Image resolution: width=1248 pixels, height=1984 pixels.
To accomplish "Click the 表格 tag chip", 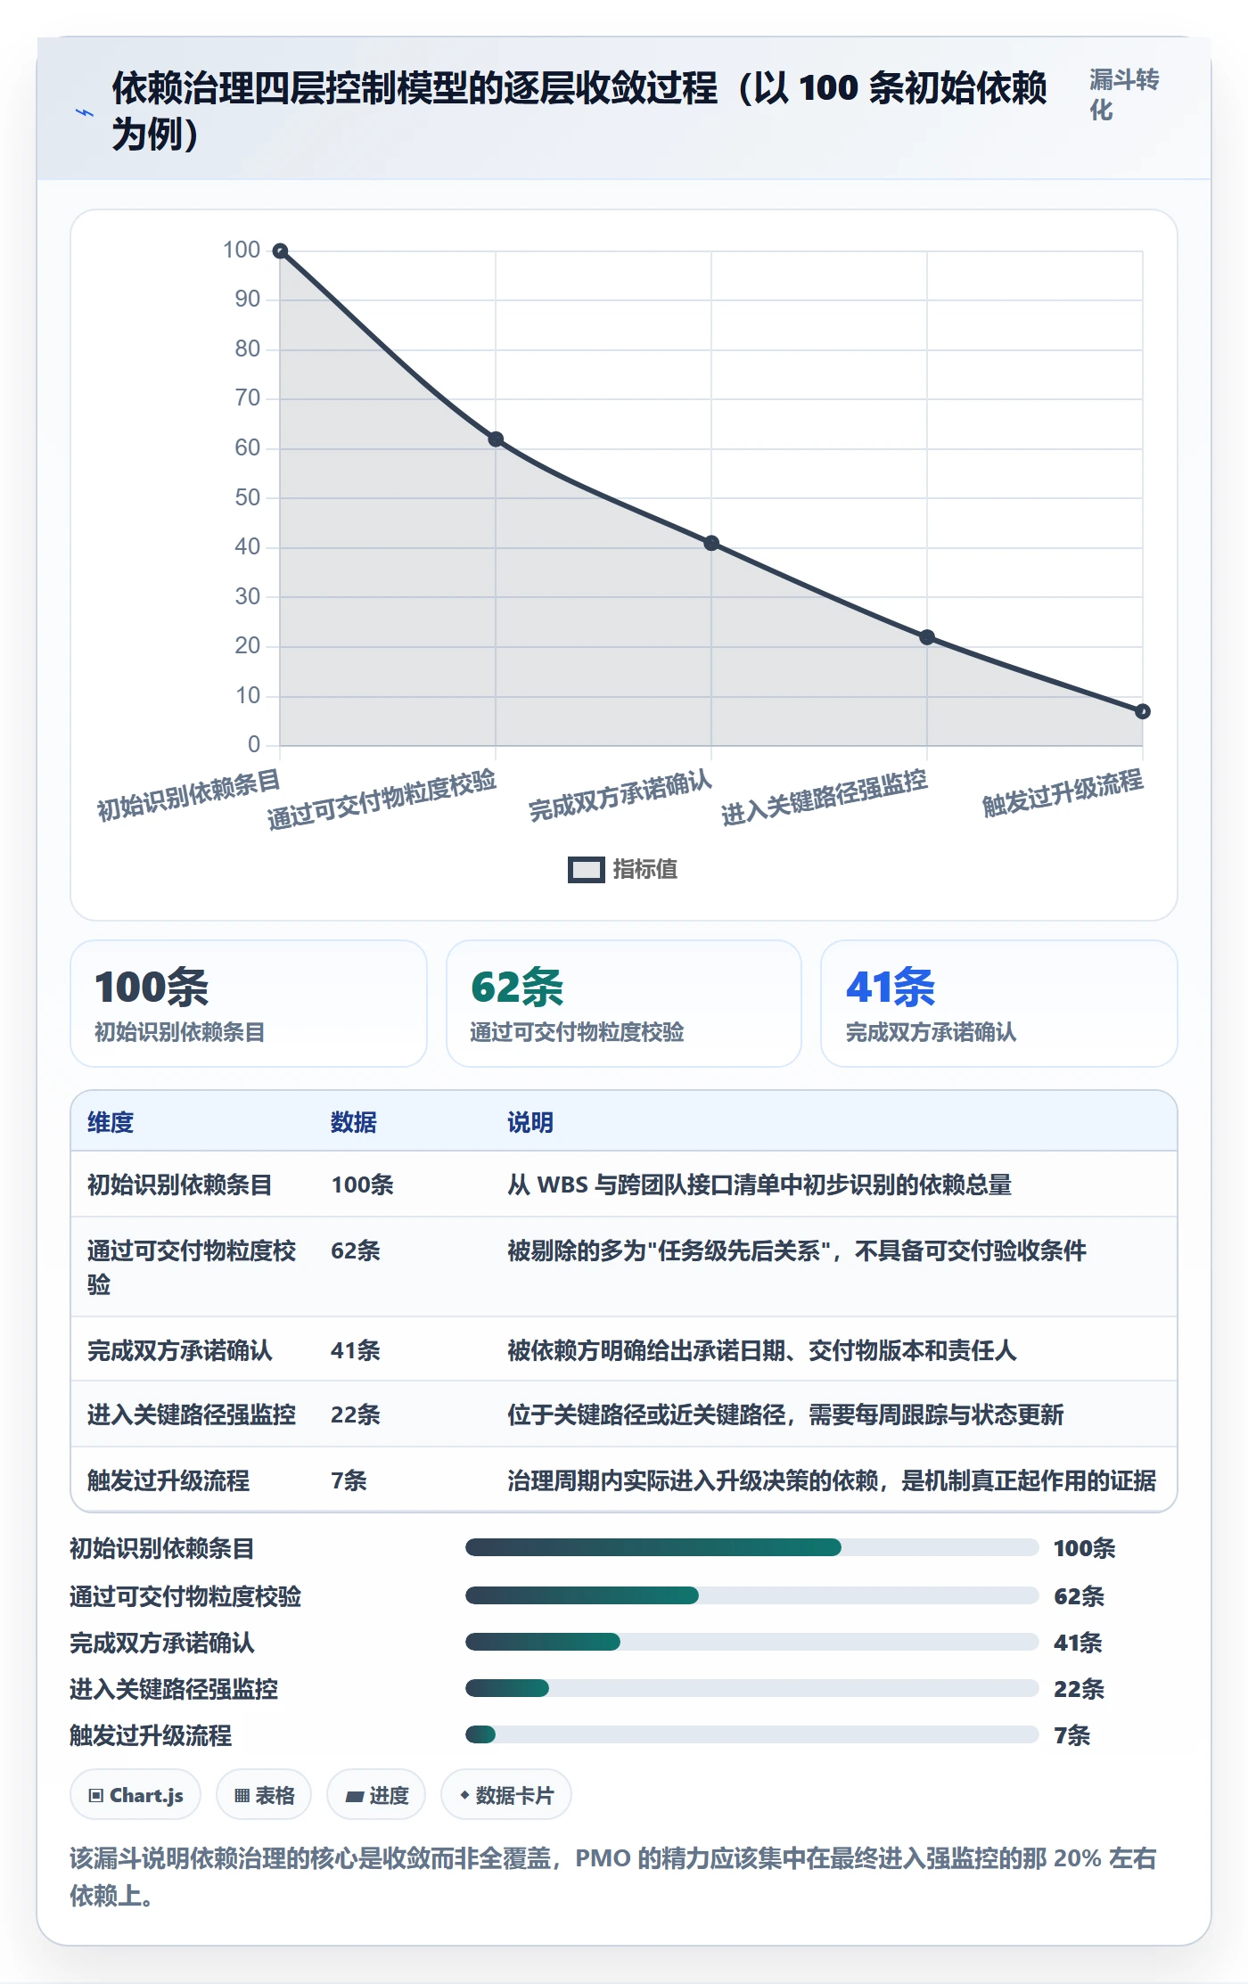I will click(264, 1795).
